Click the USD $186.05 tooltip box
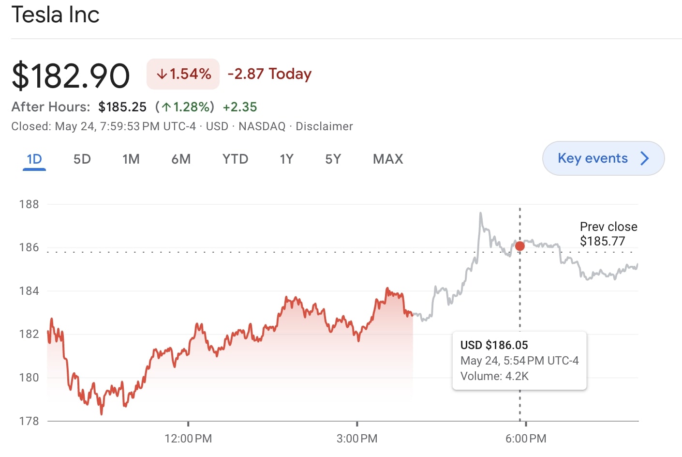Image resolution: width=682 pixels, height=457 pixels. [x=519, y=360]
